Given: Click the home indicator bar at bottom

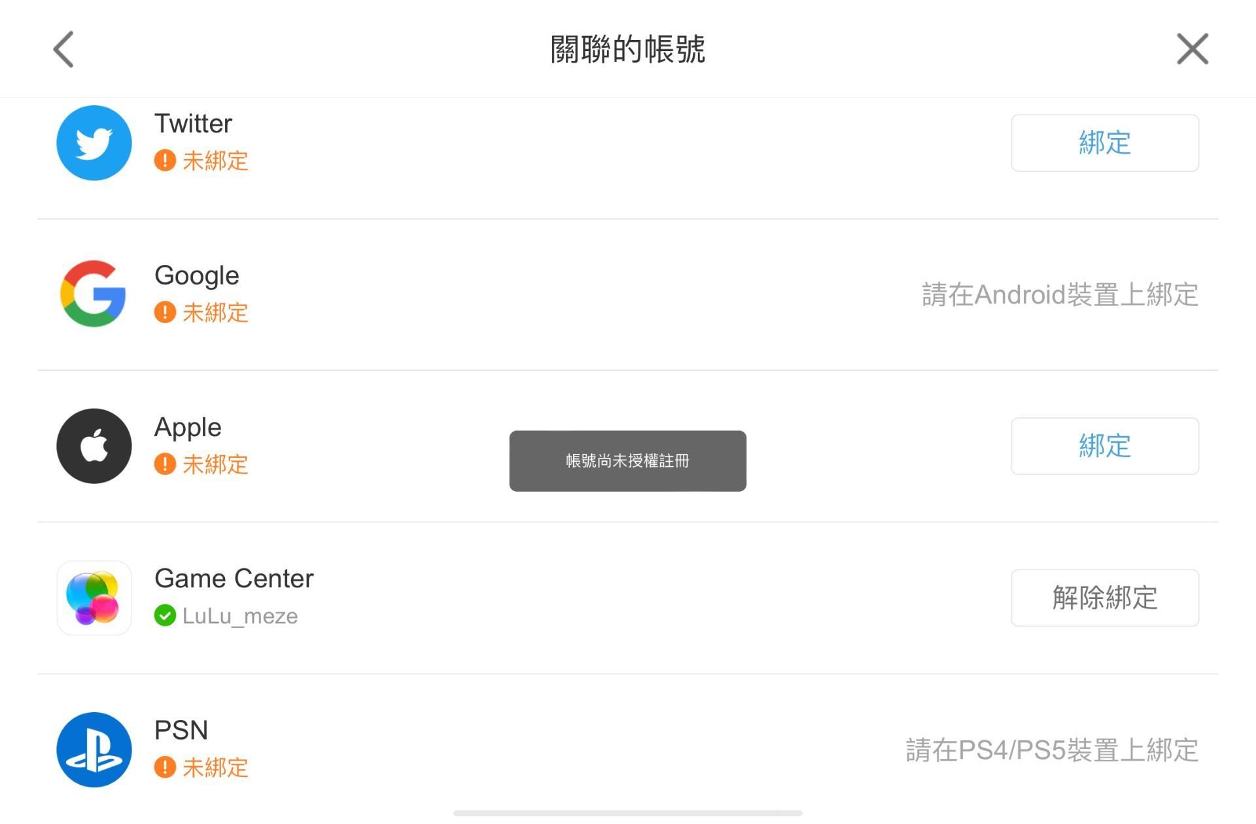Looking at the screenshot, I should tap(627, 813).
